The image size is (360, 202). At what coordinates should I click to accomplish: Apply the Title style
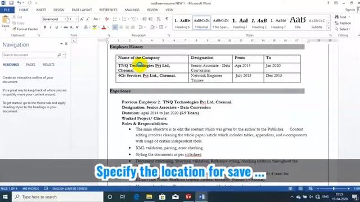[298, 23]
